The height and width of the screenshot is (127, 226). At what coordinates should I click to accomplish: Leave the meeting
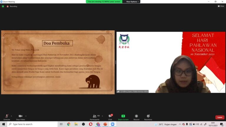click(x=220, y=117)
